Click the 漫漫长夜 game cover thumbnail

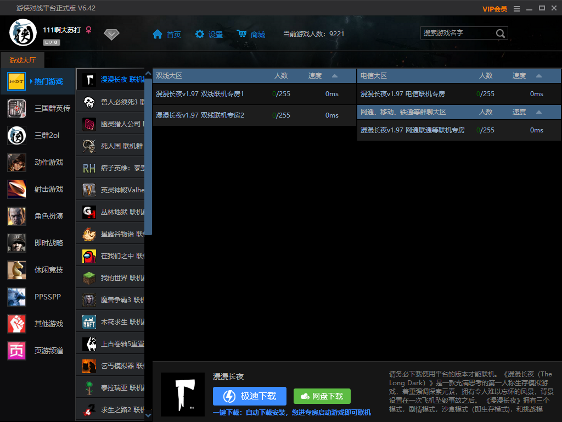click(182, 395)
